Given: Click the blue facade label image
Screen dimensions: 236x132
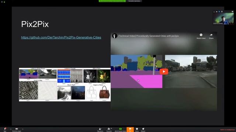Looking at the screenshot, I should click(64, 76).
